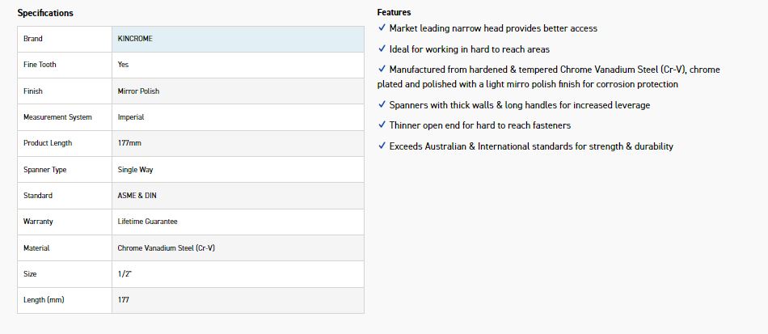Click checkmark beside Chrome Vanadium Steel feature
The image size is (768, 334).
point(382,70)
